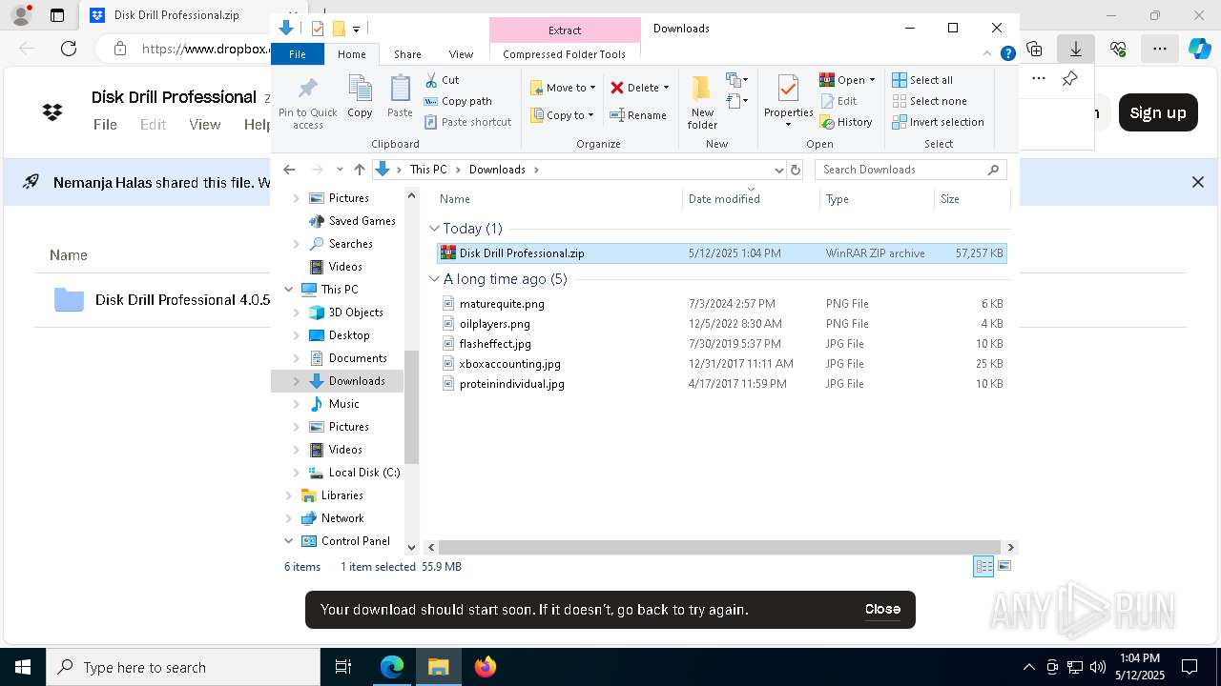Open Task View on taskbar
This screenshot has width=1221, height=686.
point(343,667)
